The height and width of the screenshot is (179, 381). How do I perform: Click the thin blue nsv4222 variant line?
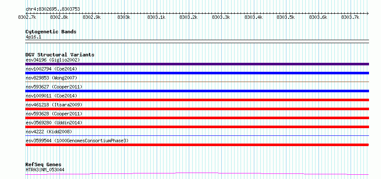pos(197,136)
